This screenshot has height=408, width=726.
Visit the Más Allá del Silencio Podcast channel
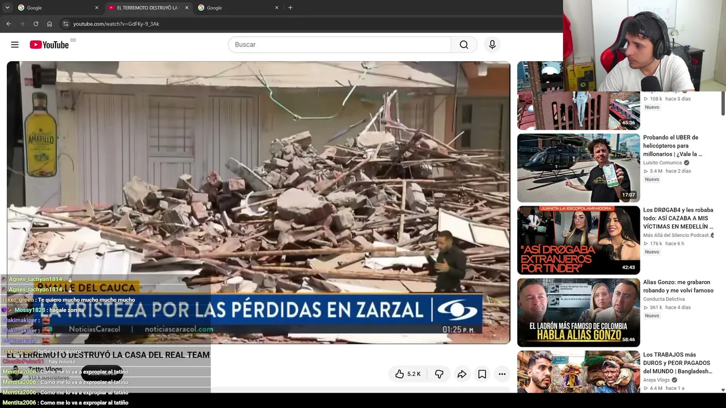pyautogui.click(x=677, y=235)
